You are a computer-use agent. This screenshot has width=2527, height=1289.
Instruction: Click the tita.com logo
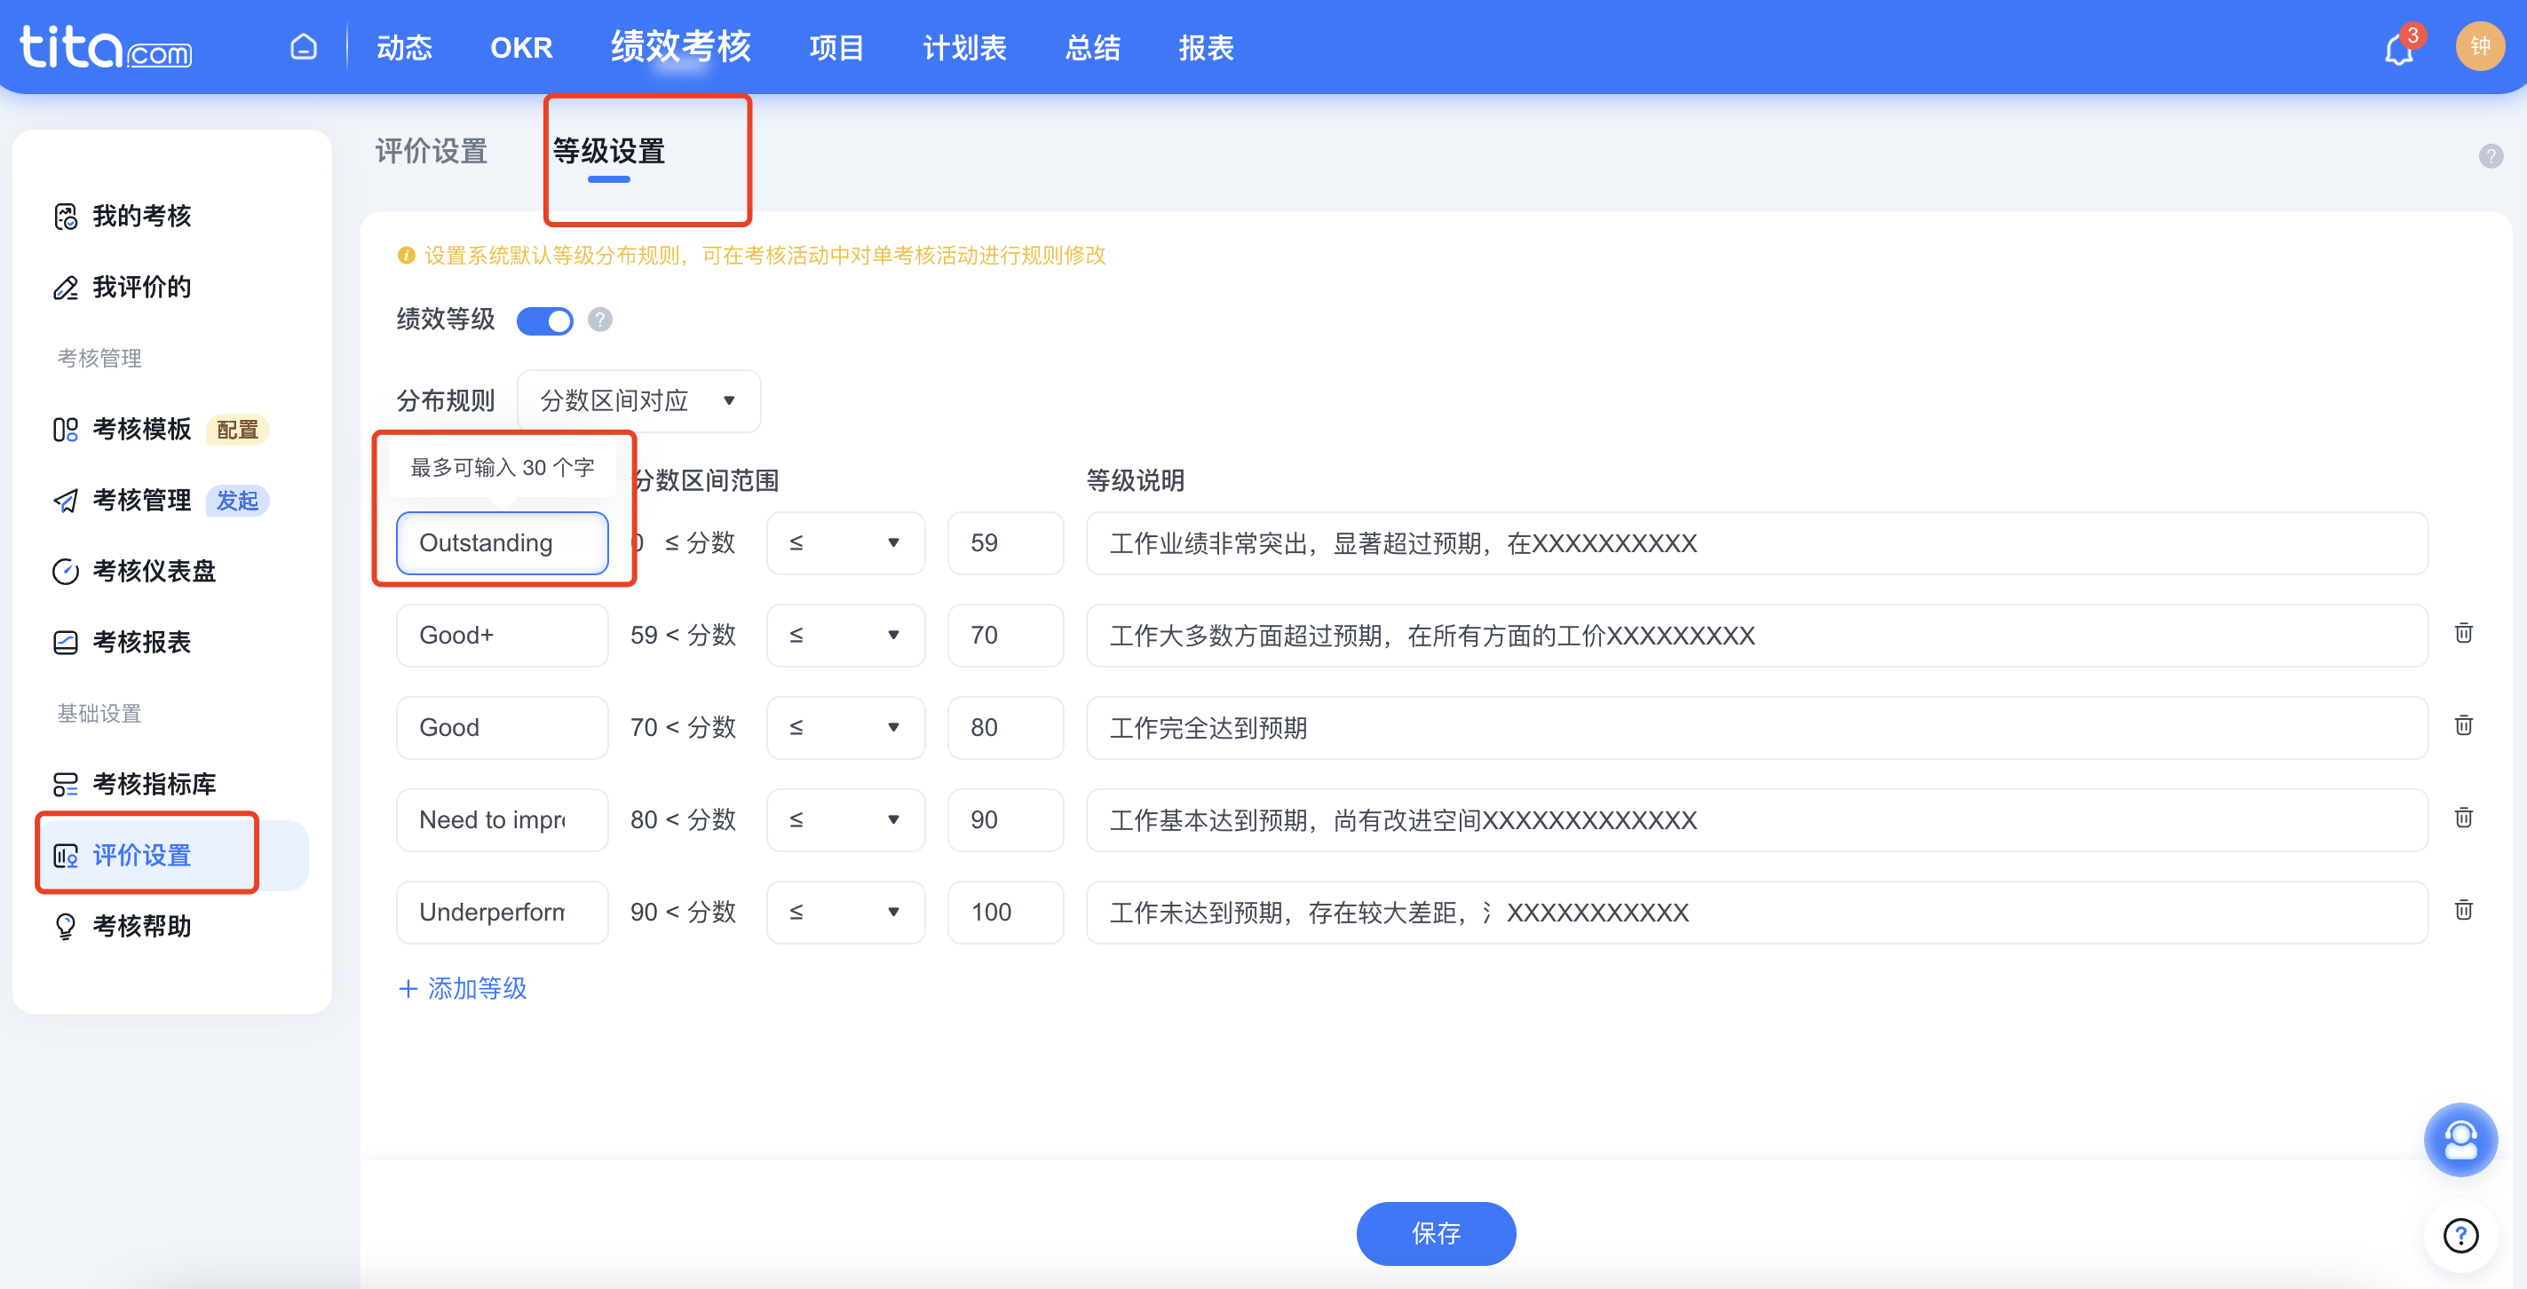106,46
